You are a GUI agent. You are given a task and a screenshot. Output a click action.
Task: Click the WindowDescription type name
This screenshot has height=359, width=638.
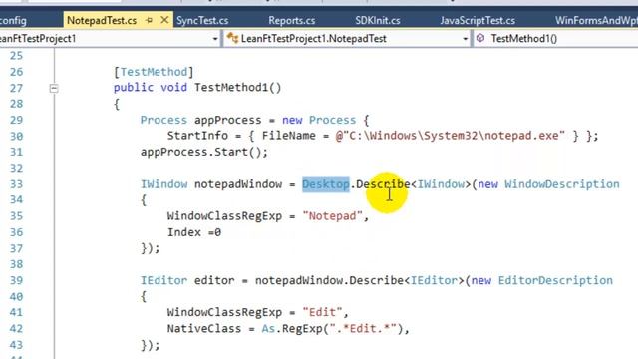click(x=562, y=184)
